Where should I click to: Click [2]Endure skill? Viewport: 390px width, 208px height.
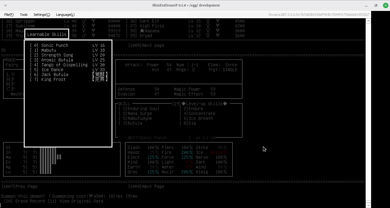pos(191,109)
